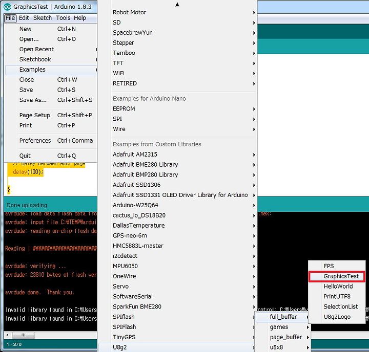The width and height of the screenshot is (369, 352).
Task: Open cactus_io_DS18B20 examples
Action: (178, 215)
